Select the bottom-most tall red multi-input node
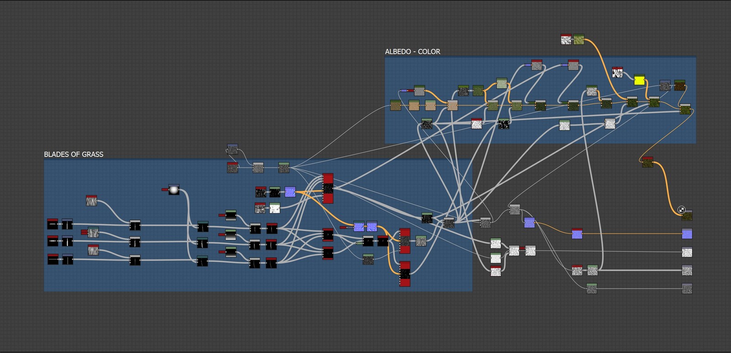This screenshot has height=353, width=731. pos(405,274)
